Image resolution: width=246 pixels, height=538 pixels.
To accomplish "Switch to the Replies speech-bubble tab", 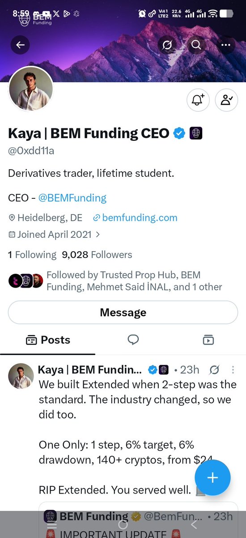I will click(133, 340).
